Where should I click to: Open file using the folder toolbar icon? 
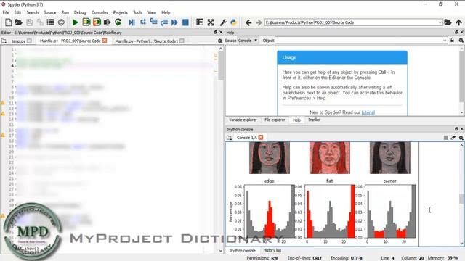pos(18,22)
